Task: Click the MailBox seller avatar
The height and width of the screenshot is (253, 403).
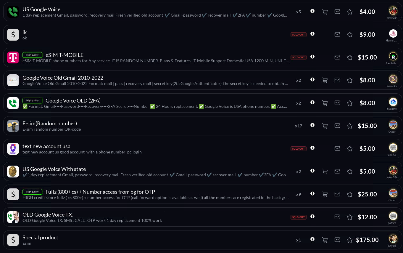Action: click(393, 102)
